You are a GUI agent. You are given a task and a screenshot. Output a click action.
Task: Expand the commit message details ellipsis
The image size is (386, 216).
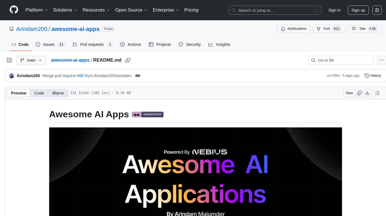click(138, 76)
